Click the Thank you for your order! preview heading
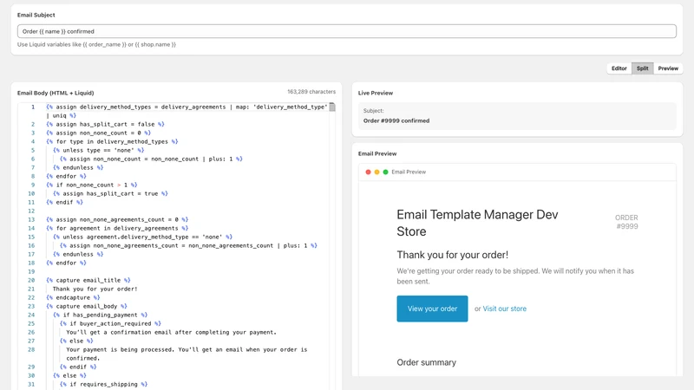Viewport: 694px width, 390px height. (x=452, y=255)
